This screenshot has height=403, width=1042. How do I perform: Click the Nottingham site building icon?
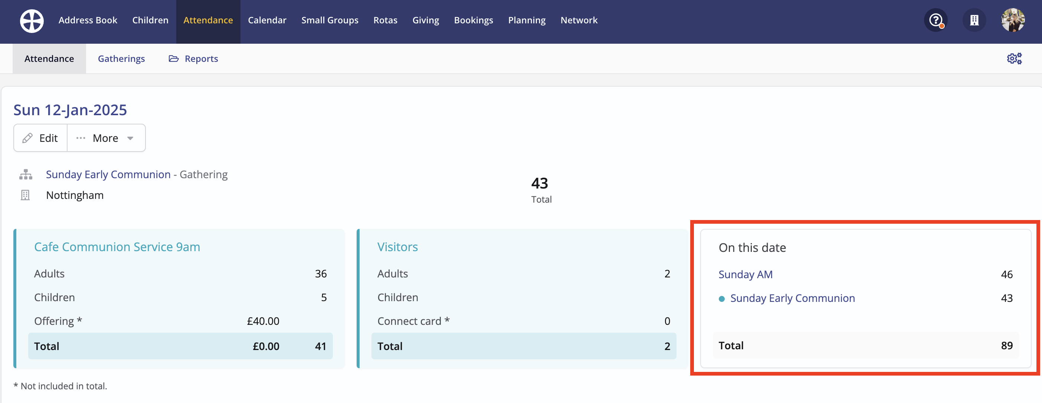(25, 196)
